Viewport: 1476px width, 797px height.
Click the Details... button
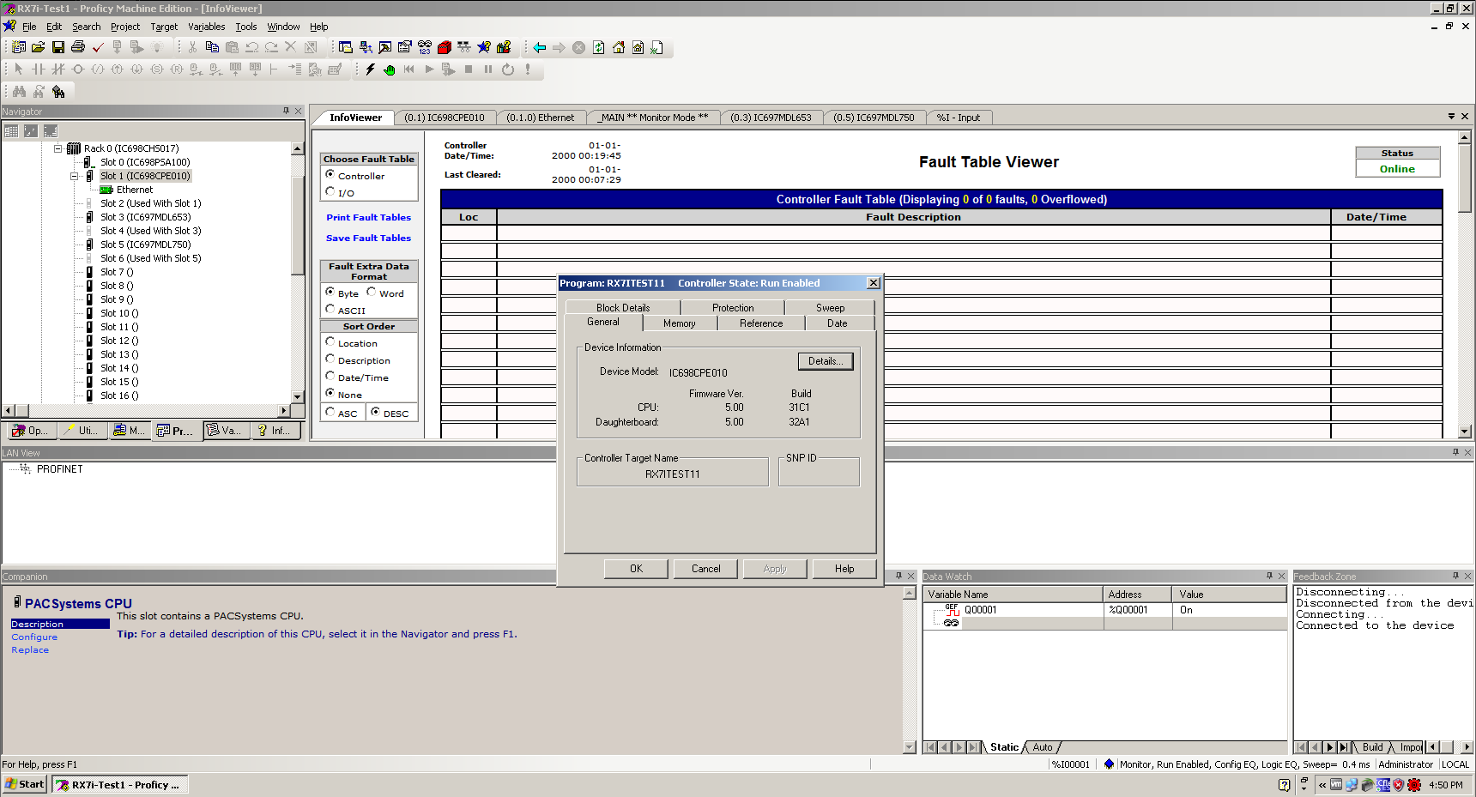[x=826, y=361]
